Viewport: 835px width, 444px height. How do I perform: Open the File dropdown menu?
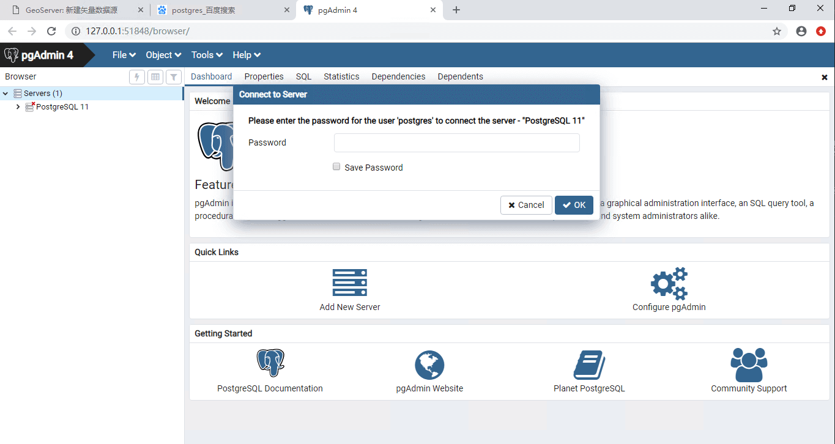click(124, 55)
